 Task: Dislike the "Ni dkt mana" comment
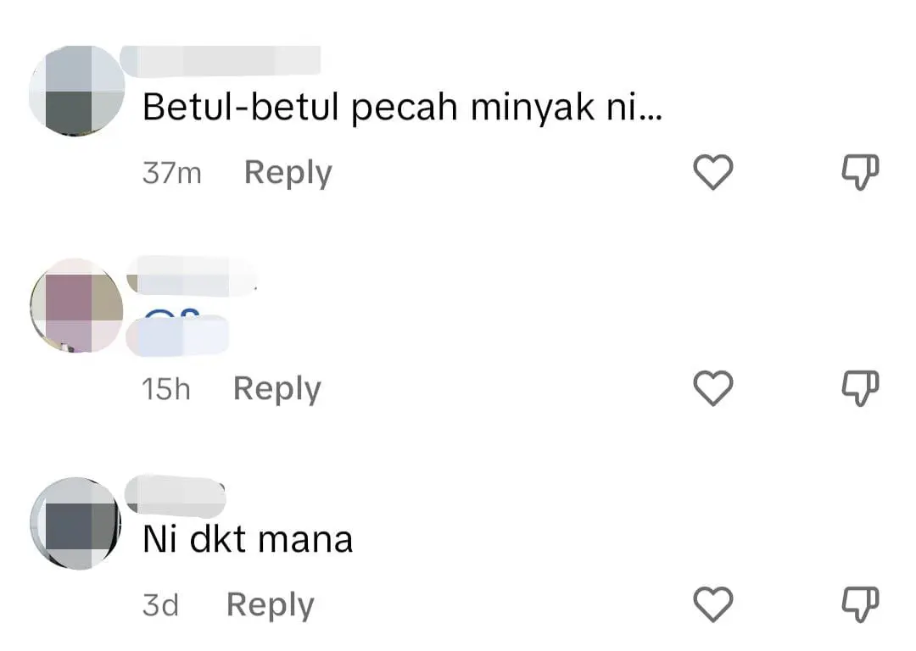pyautogui.click(x=859, y=605)
